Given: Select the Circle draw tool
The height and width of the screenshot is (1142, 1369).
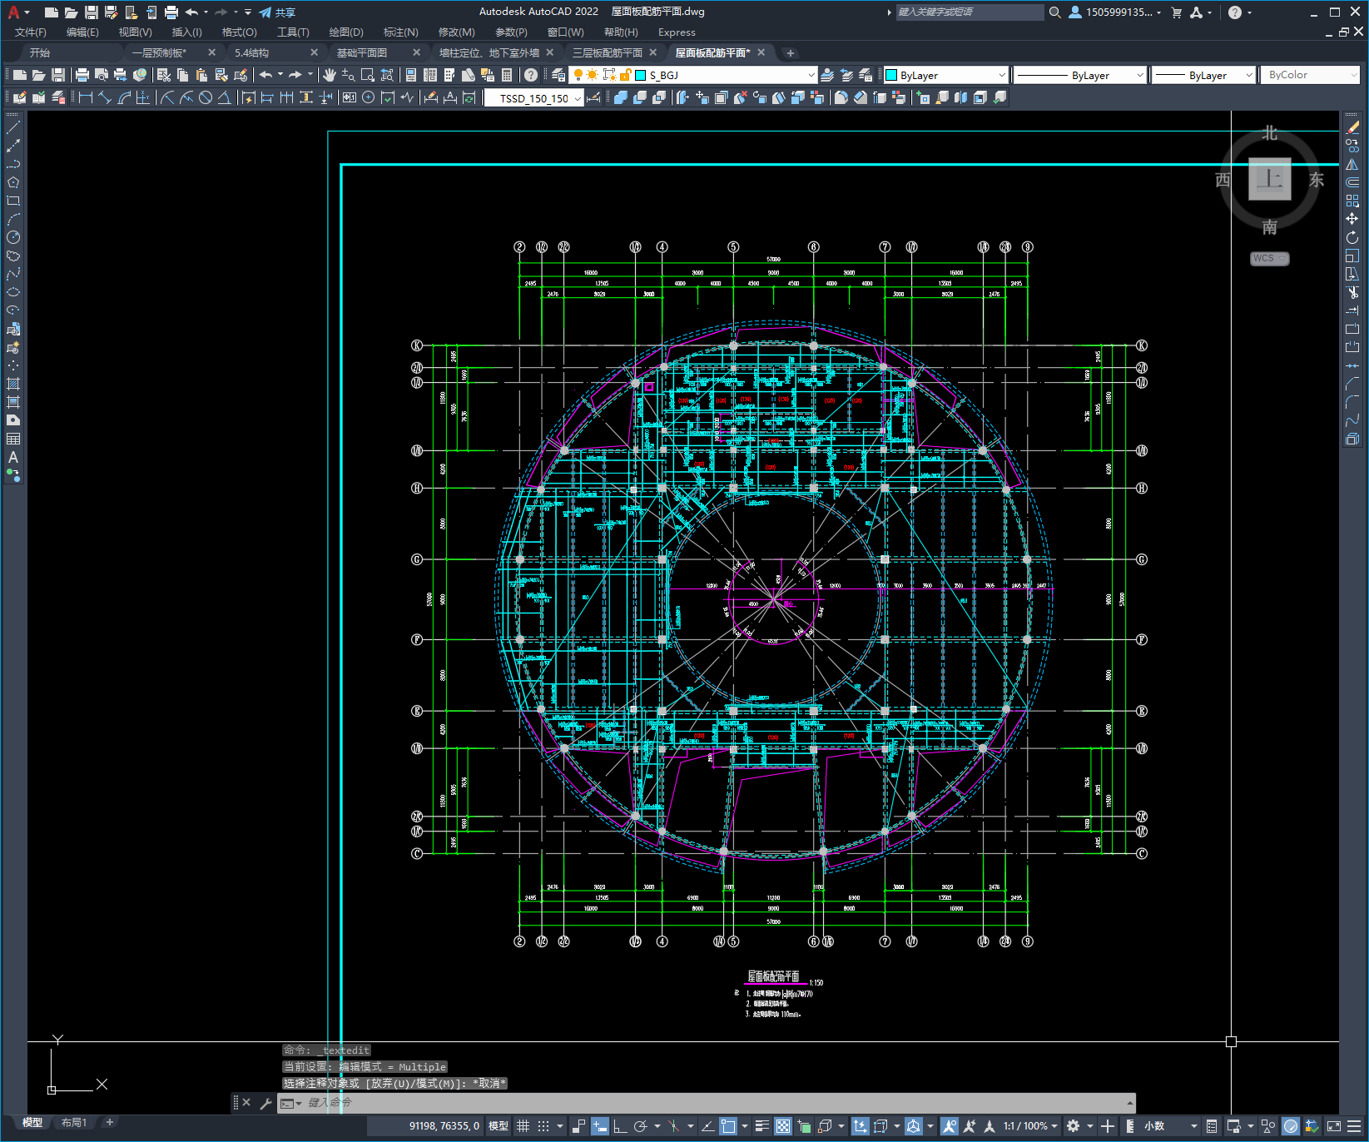Looking at the screenshot, I should coord(13,237).
